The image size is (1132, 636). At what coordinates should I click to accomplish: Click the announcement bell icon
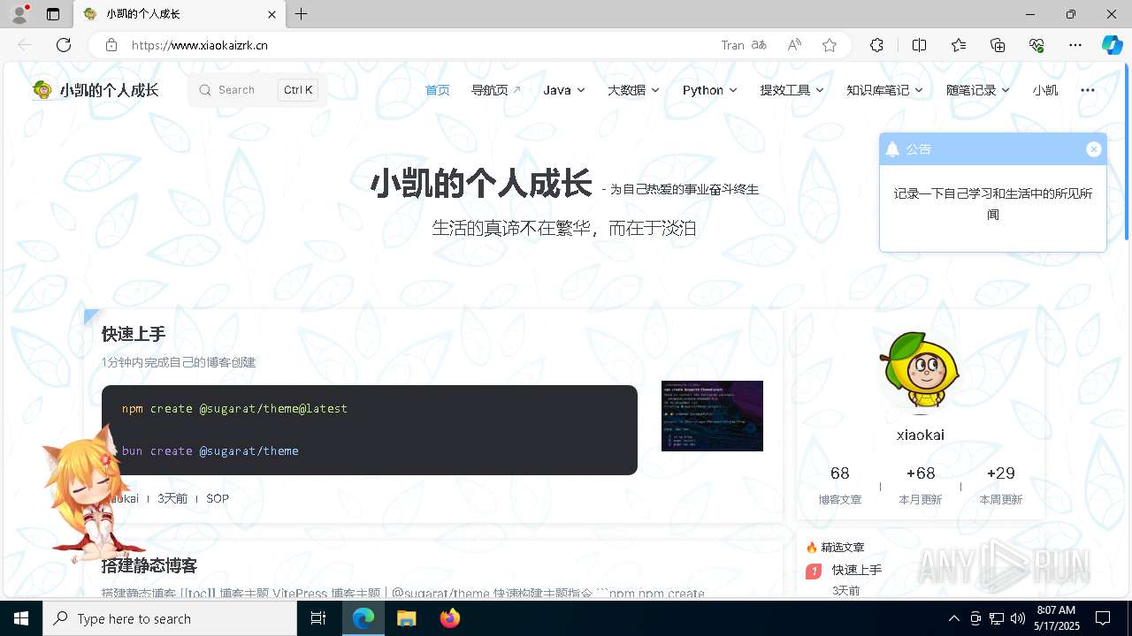pos(892,149)
